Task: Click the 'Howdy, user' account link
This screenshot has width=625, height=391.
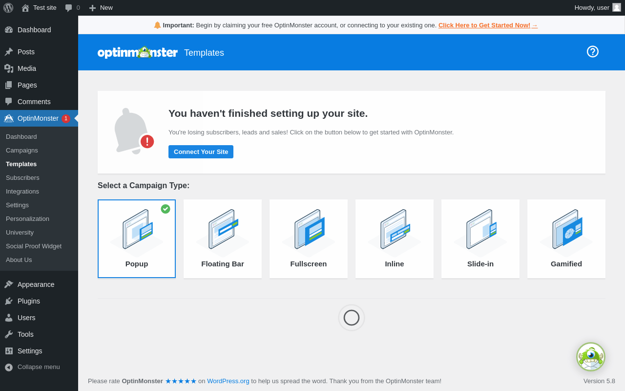Action: [x=592, y=8]
